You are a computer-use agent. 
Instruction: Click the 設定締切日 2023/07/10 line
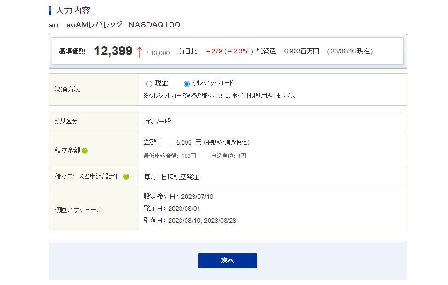(x=178, y=197)
